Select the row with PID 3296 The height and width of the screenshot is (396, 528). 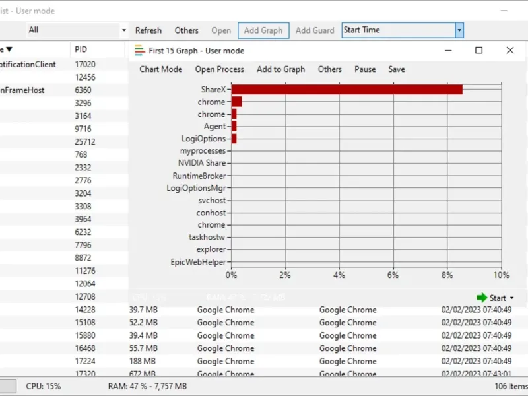[64, 103]
